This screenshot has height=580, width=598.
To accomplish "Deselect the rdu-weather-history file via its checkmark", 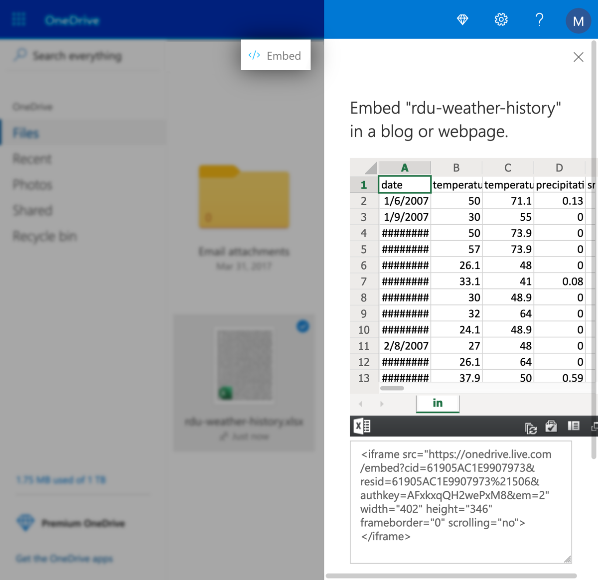I will tap(302, 326).
